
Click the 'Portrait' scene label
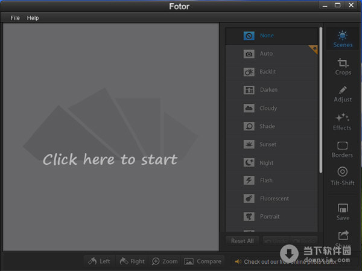270,217
